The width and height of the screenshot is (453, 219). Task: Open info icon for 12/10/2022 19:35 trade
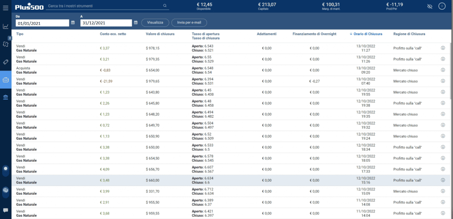[x=442, y=114]
